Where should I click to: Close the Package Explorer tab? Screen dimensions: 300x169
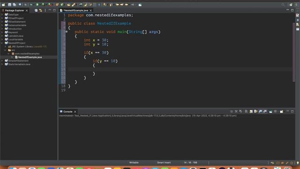[x=27, y=10]
